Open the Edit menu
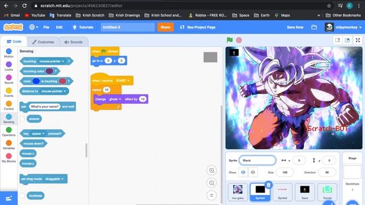Screen dimensions: 365x205 click(59, 27)
